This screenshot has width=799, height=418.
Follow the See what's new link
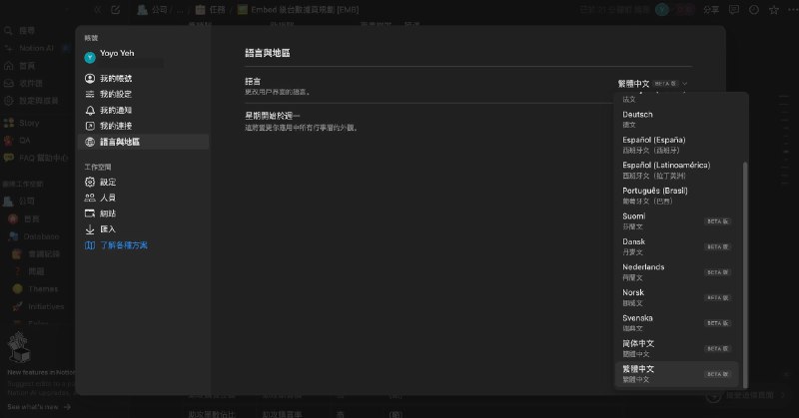(39, 407)
